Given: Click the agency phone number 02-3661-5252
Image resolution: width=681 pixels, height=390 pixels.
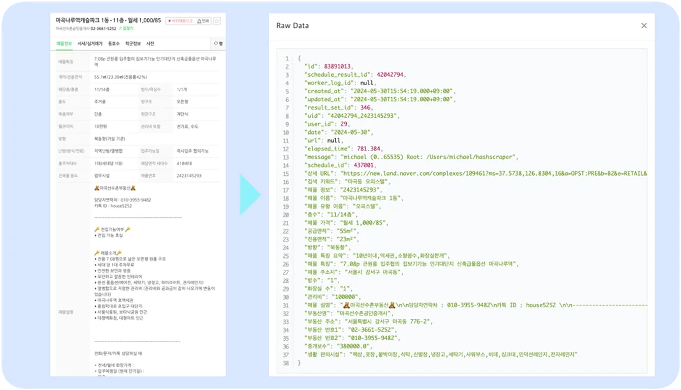Looking at the screenshot, I should pyautogui.click(x=104, y=28).
